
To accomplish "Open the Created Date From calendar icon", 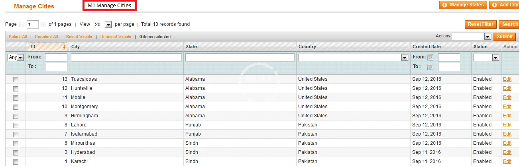I will click(431, 57).
